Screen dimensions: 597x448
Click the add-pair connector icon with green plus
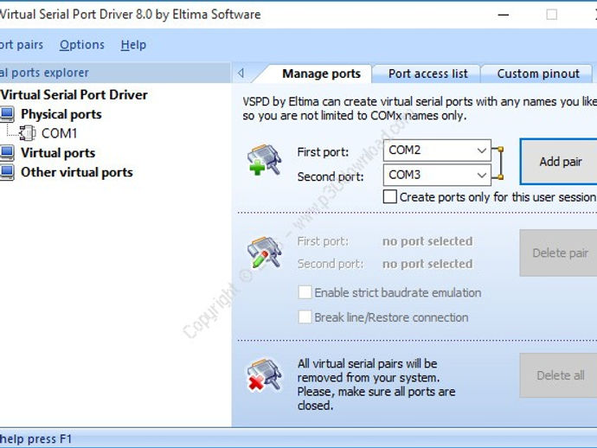pyautogui.click(x=264, y=160)
